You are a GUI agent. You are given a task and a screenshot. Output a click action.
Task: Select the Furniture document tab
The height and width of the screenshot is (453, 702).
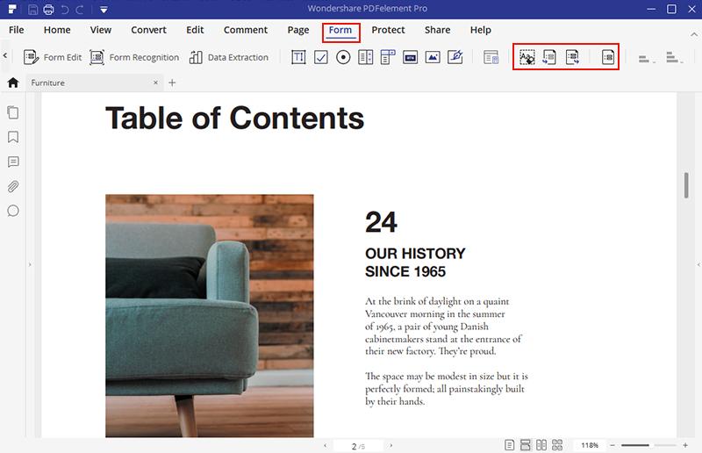[94, 83]
